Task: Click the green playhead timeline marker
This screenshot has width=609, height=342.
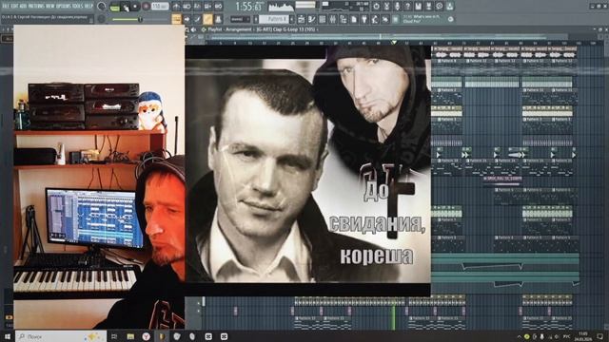Action: [x=394, y=42]
